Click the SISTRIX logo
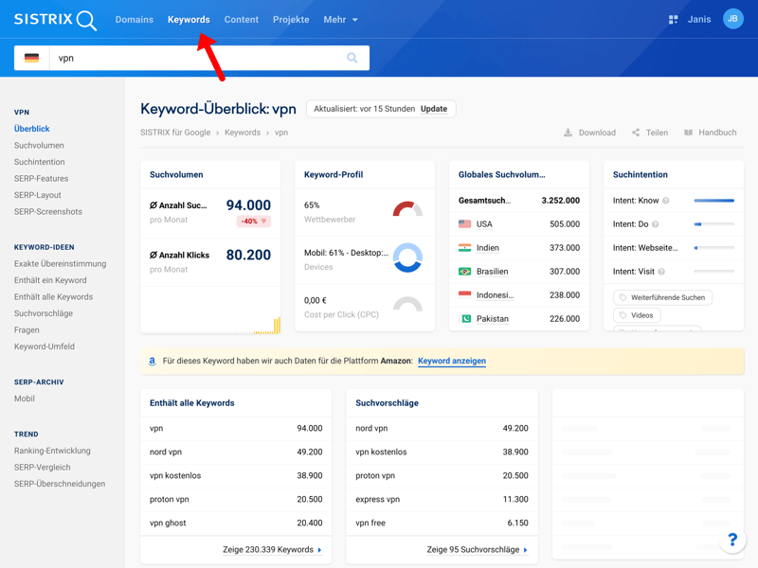758x568 pixels. pos(55,20)
